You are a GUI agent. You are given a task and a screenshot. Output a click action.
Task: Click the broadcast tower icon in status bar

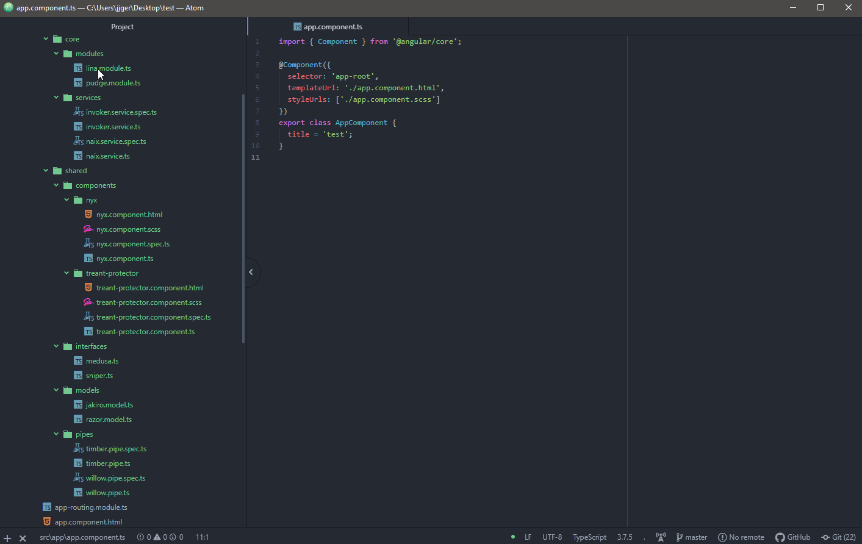[x=661, y=537]
